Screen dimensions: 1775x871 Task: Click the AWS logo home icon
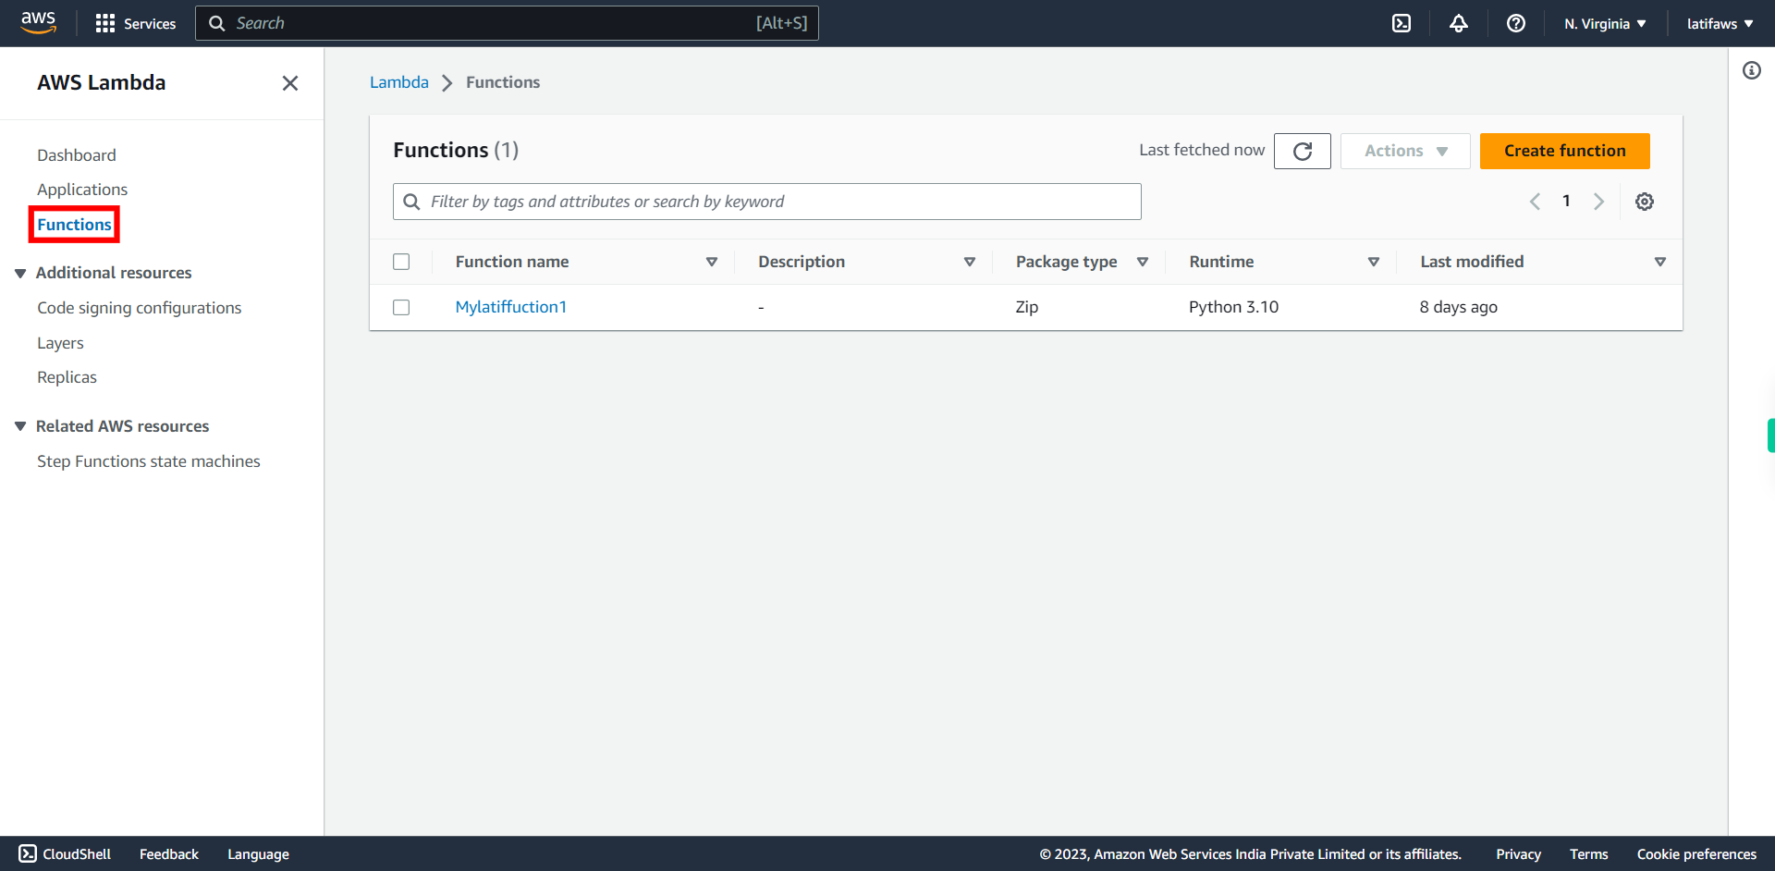(38, 23)
